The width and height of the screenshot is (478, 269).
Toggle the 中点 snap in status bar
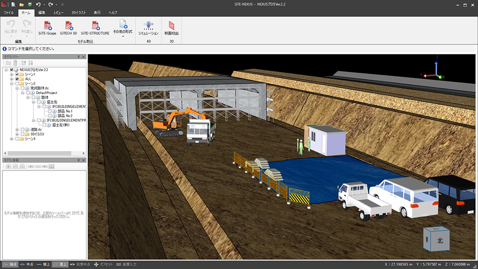27,265
